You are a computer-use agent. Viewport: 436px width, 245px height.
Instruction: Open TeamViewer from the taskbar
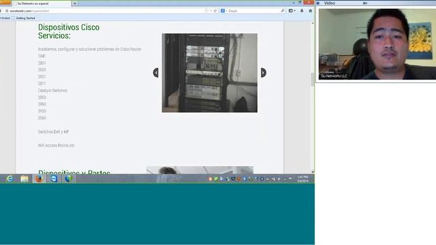click(x=54, y=178)
